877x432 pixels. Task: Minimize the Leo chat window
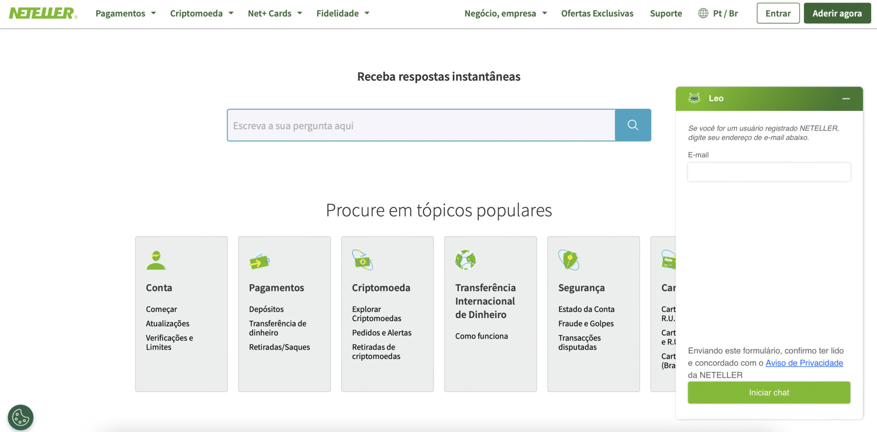point(846,99)
